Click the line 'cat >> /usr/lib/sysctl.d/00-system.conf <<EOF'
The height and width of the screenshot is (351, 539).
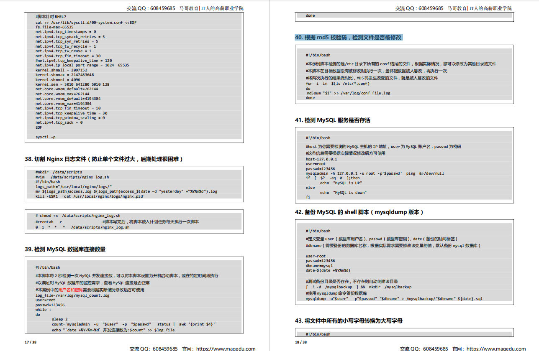[86, 22]
